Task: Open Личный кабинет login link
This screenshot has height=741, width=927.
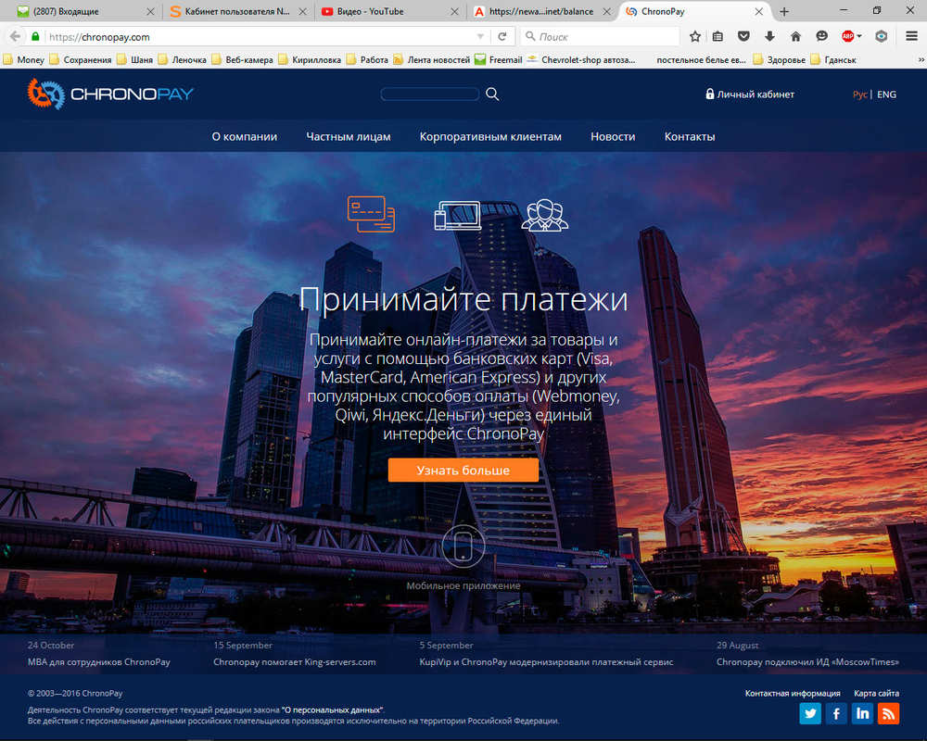Action: 750,94
